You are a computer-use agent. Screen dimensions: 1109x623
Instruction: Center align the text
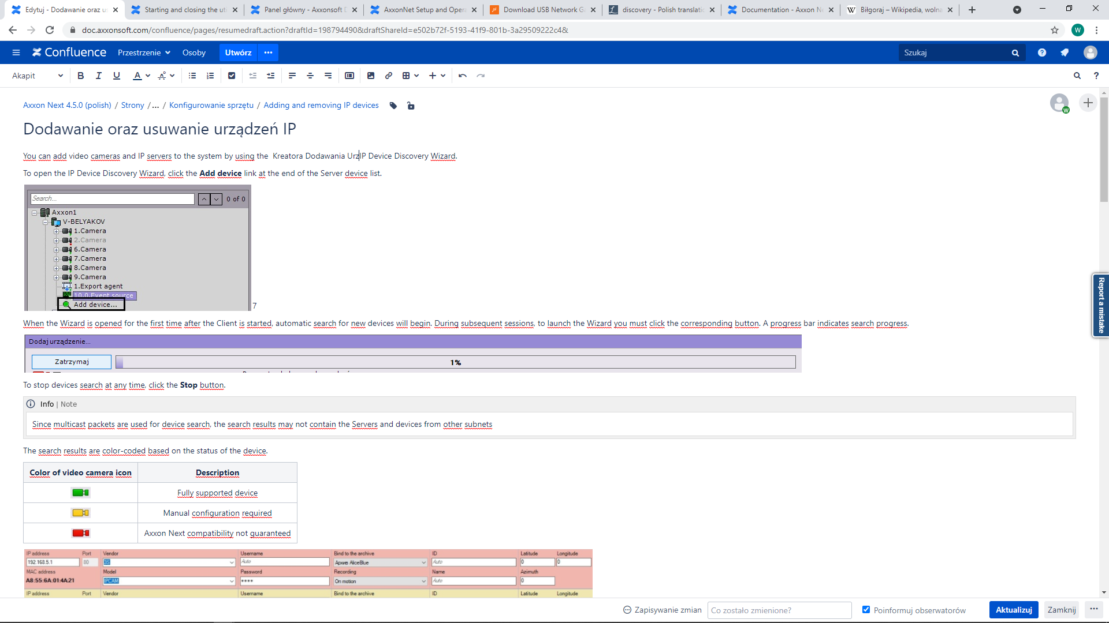coord(310,76)
